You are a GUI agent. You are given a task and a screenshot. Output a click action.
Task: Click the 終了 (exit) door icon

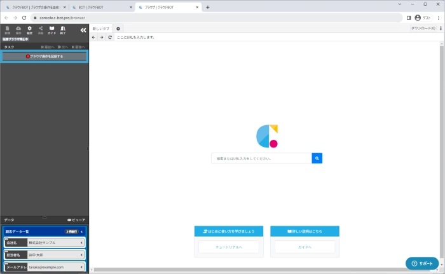pyautogui.click(x=62, y=30)
